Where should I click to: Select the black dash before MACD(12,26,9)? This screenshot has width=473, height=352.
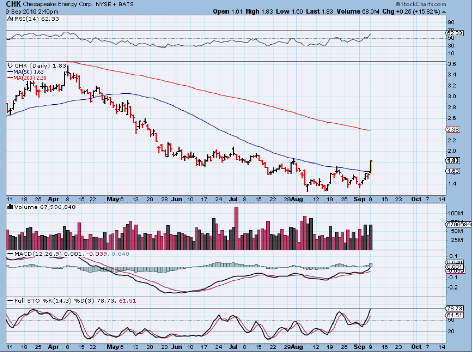click(10, 254)
